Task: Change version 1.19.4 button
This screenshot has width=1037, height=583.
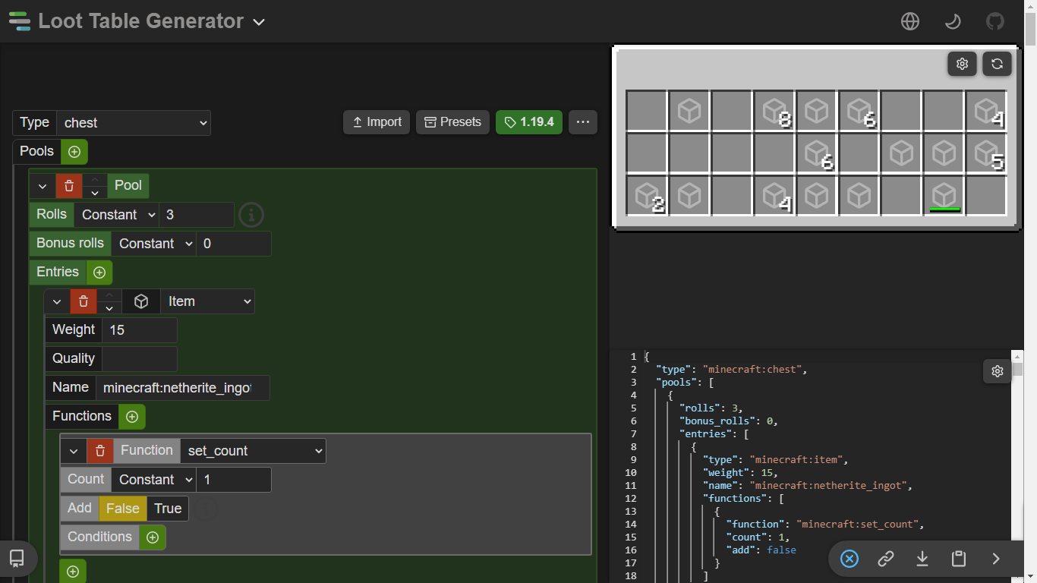Action: click(x=529, y=122)
